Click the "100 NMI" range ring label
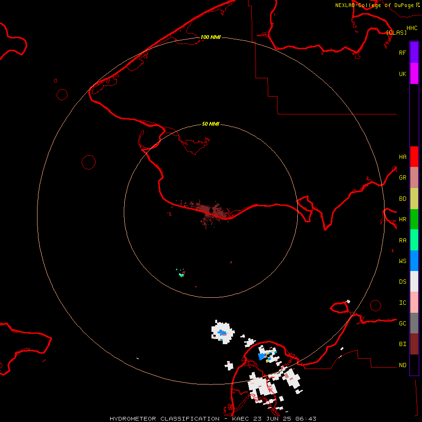Screen dimensions: 422x422 (211, 37)
